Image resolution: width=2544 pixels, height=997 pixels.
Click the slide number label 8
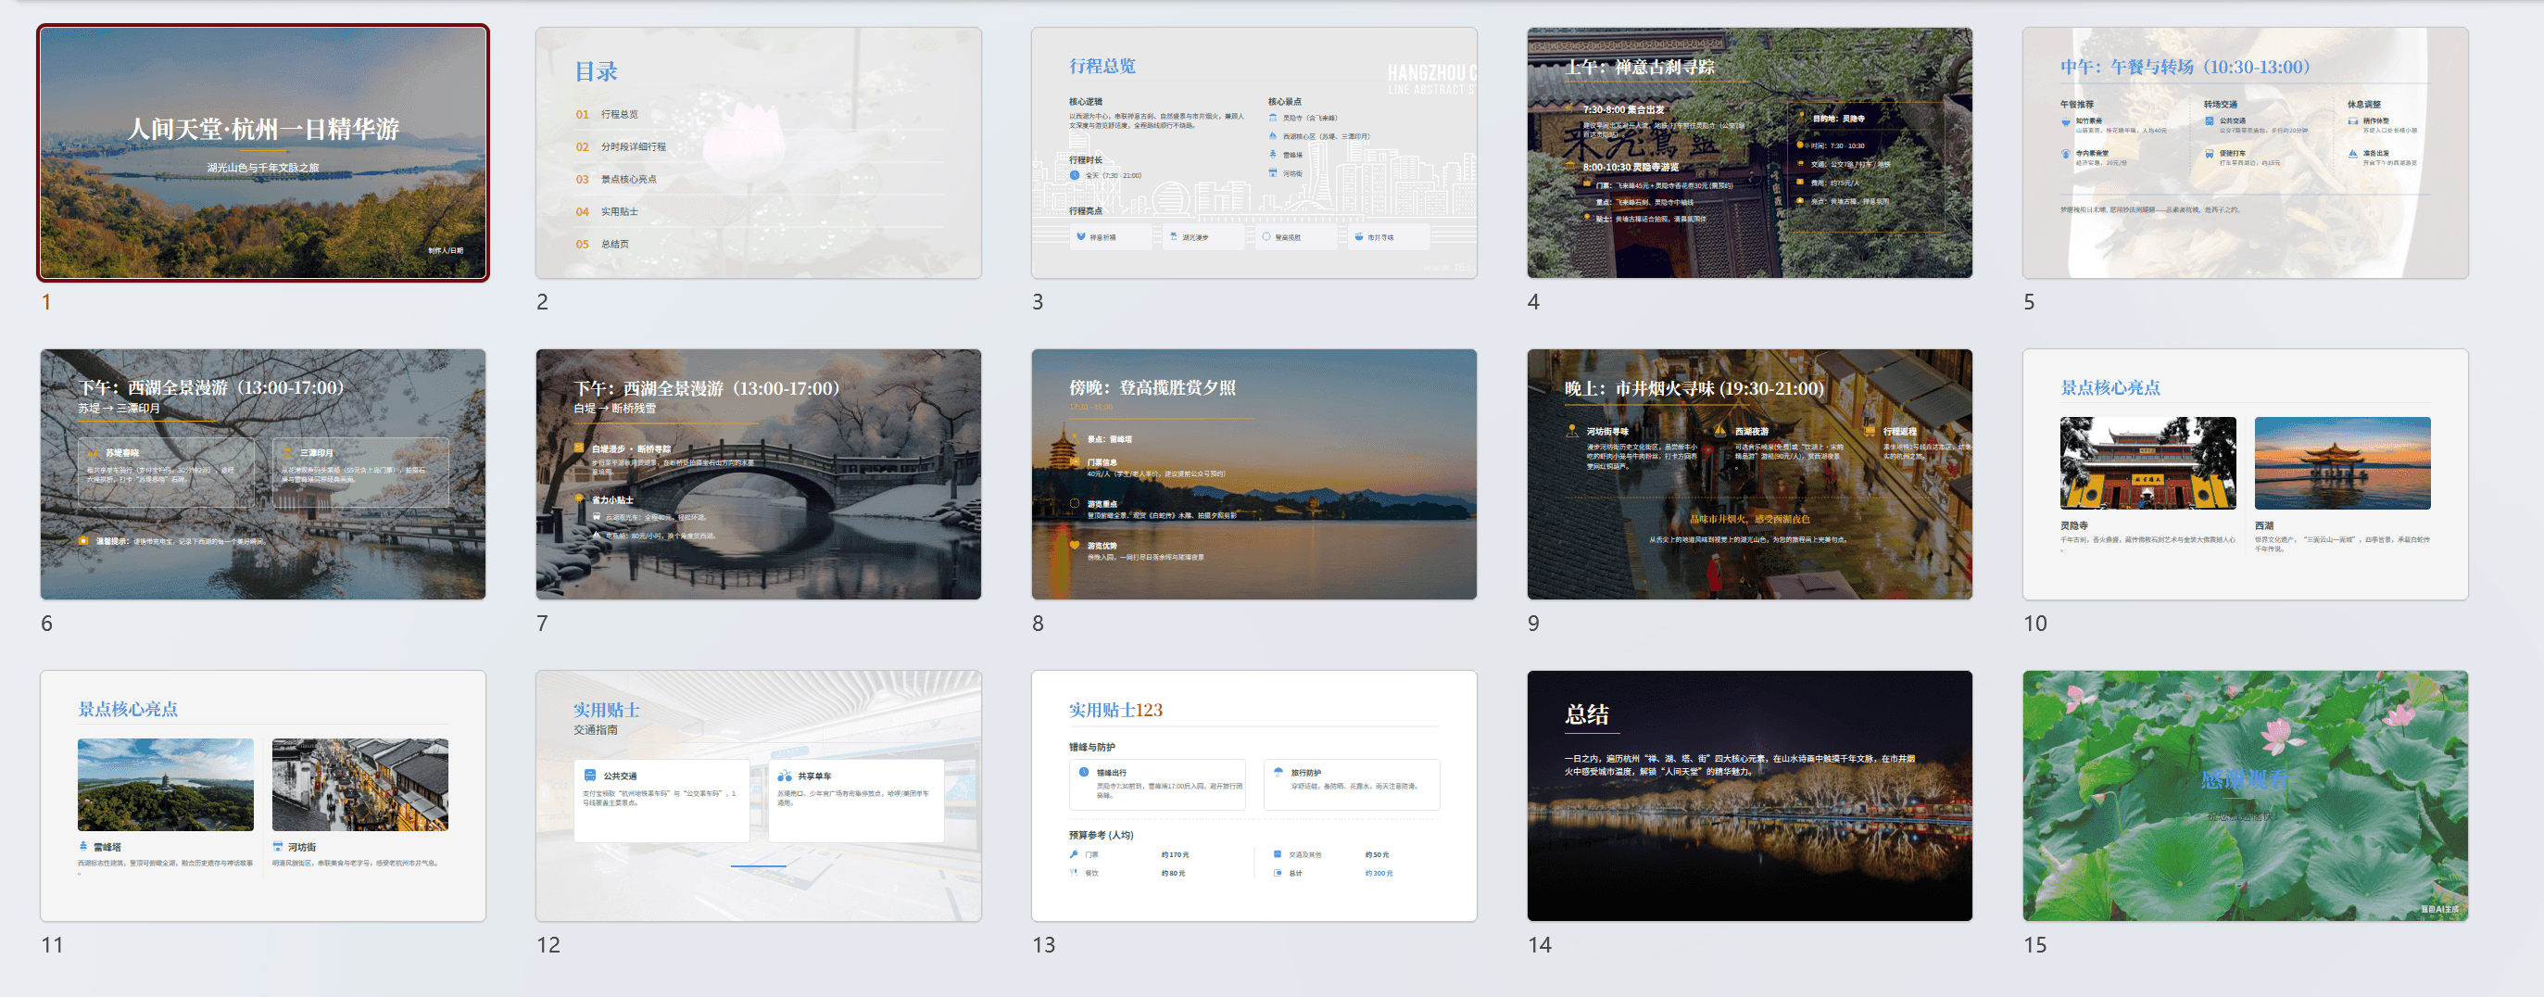1037,624
